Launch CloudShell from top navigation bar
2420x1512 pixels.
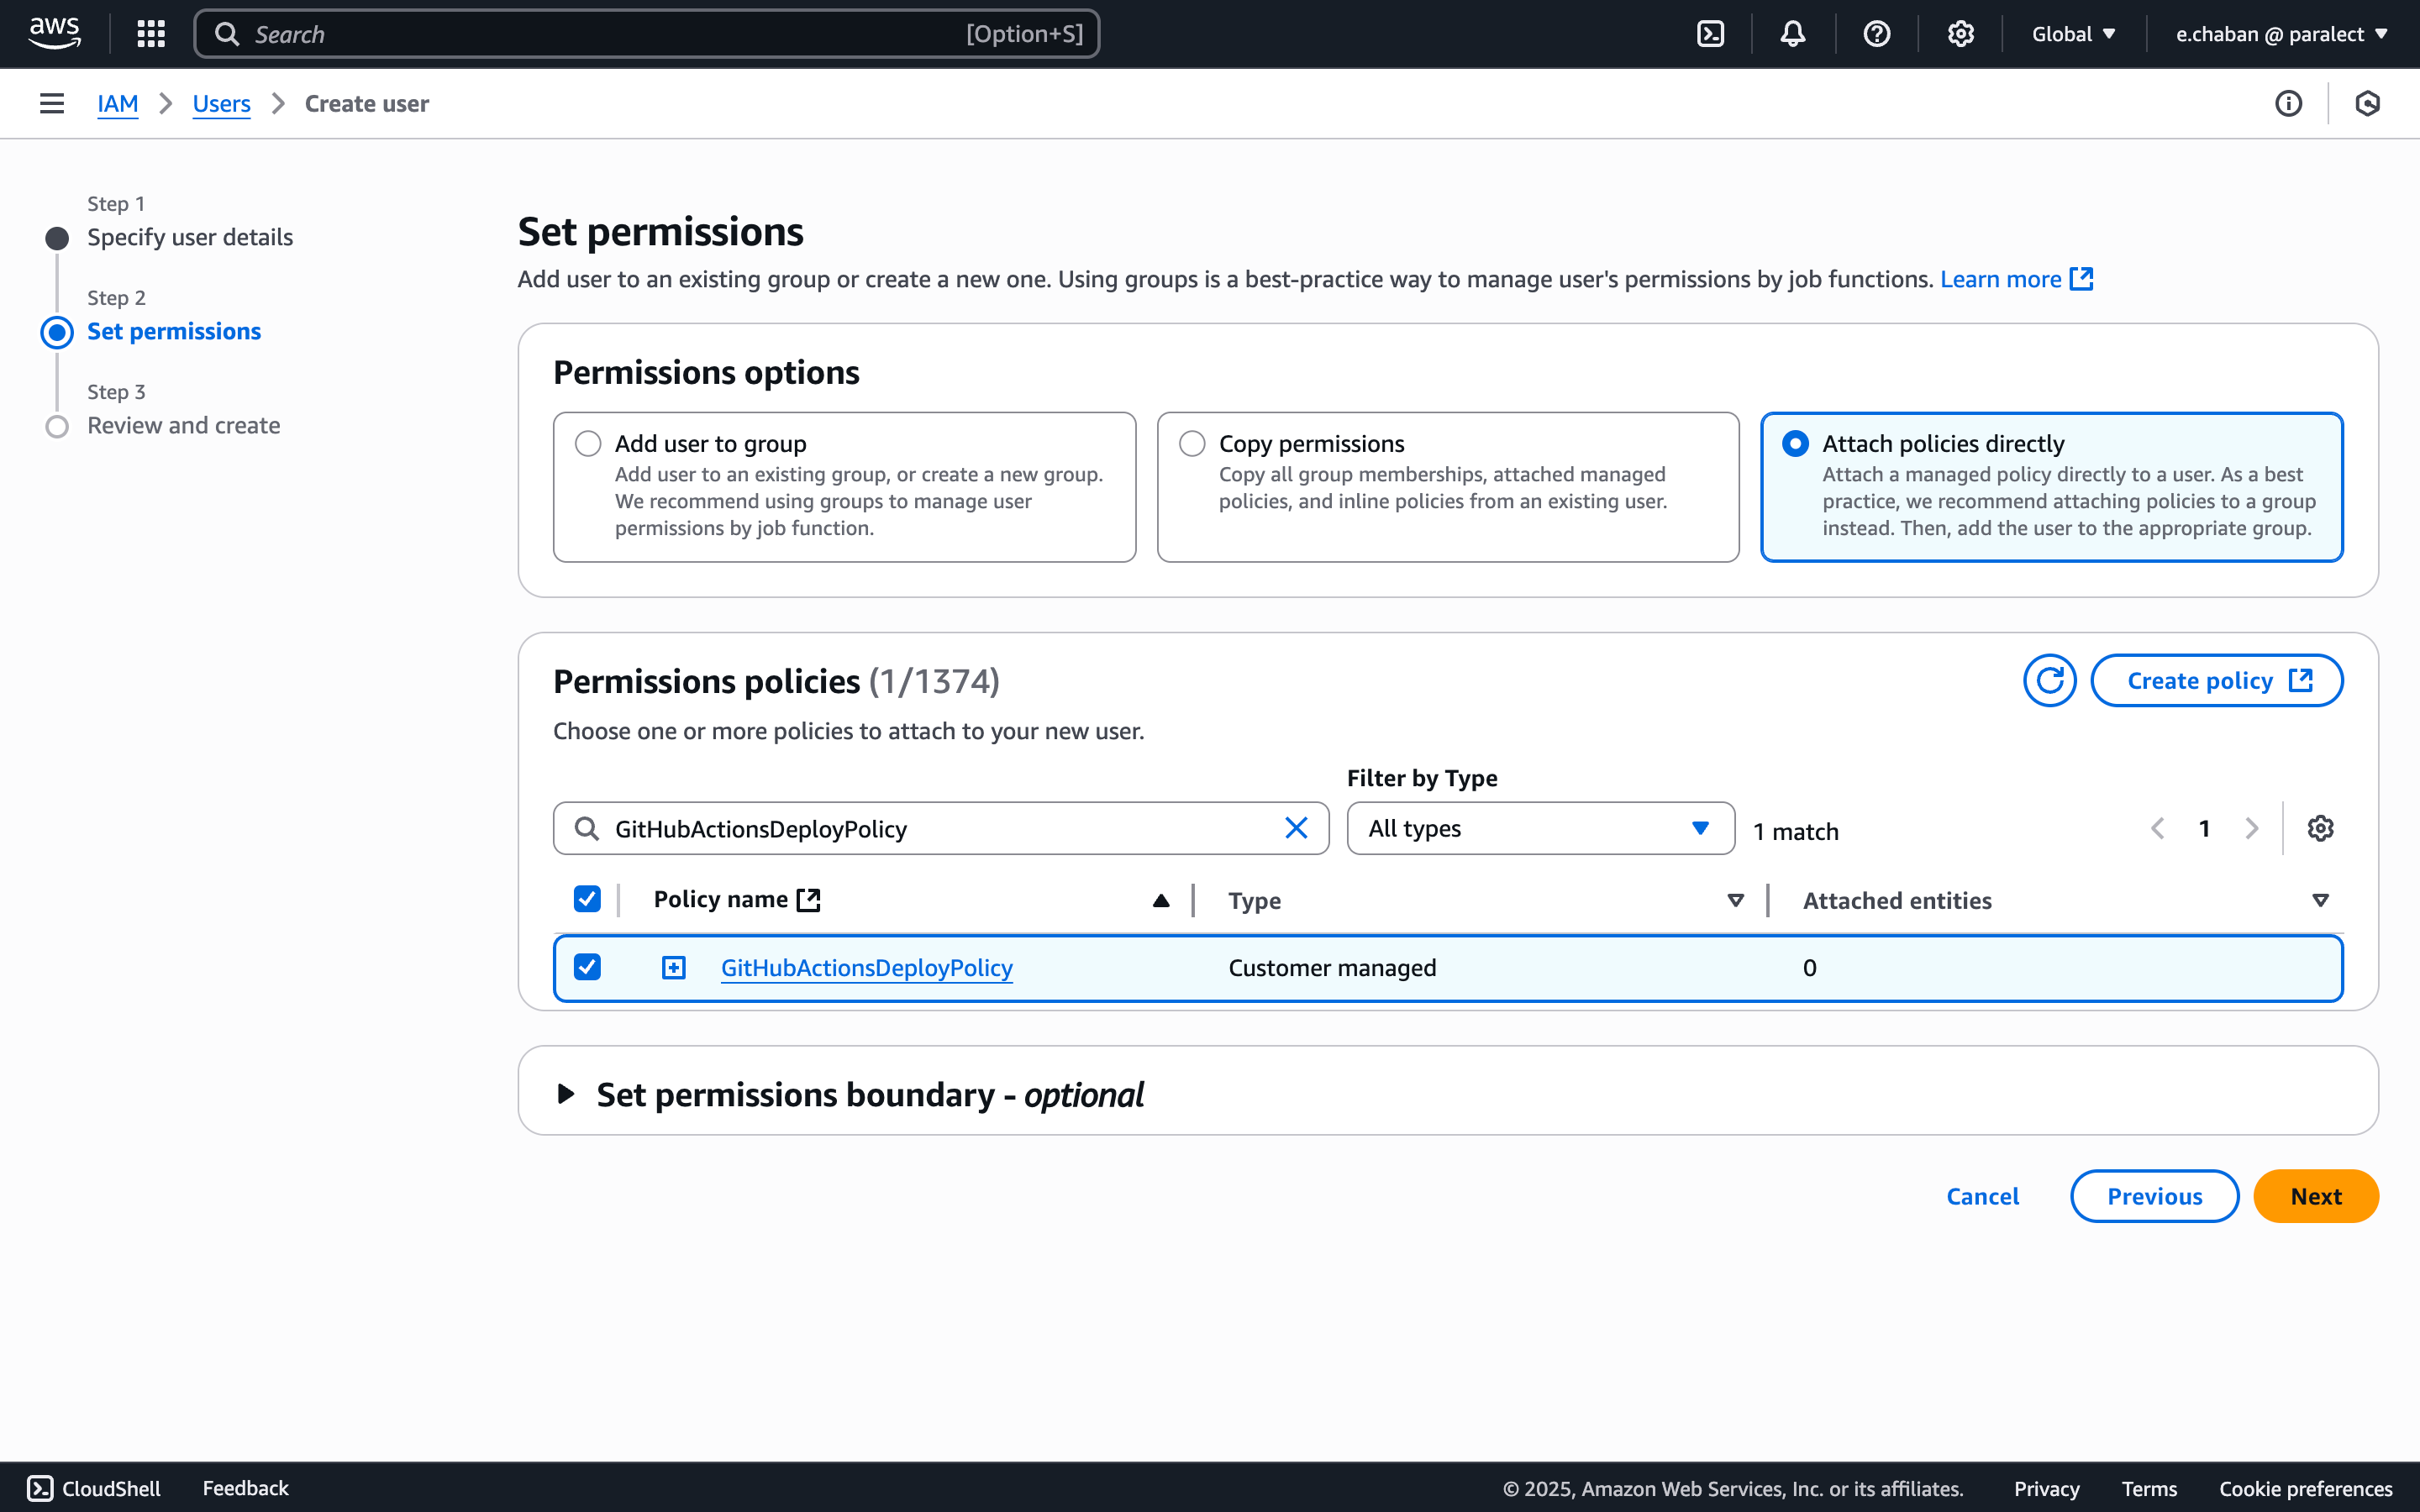click(1711, 34)
